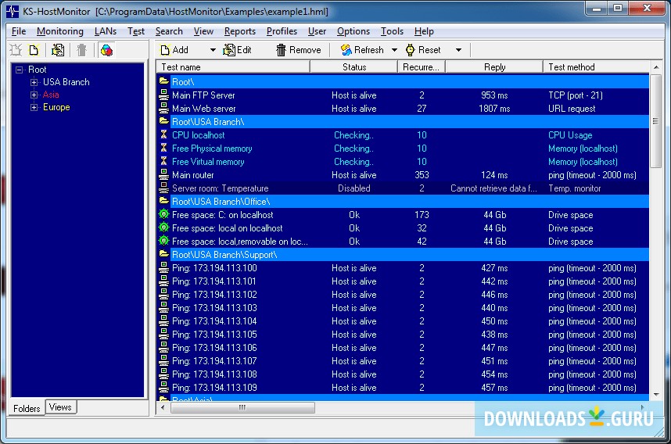Select the Asia folder in tree
This screenshot has width=671, height=444.
pos(51,95)
